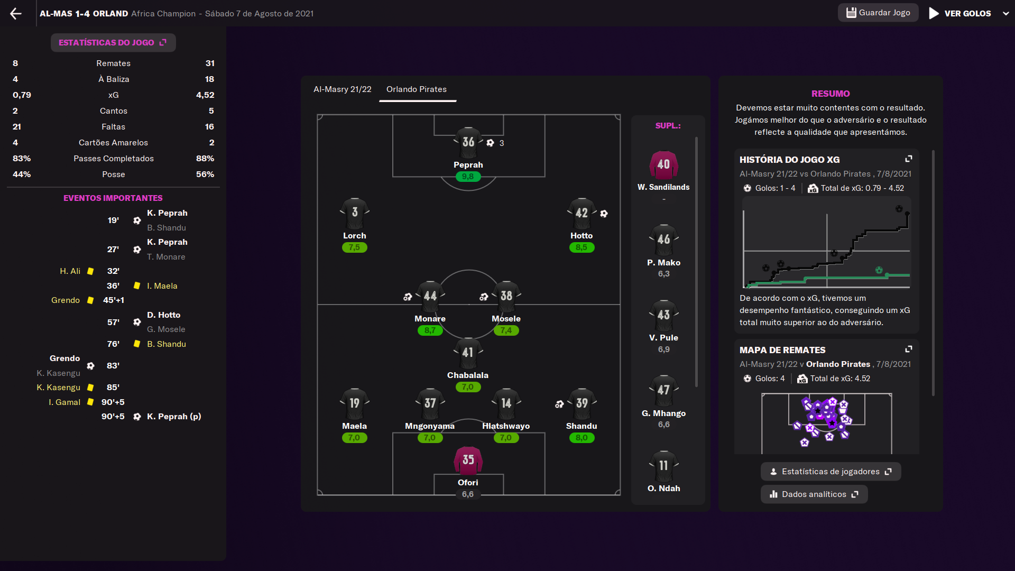
Task: Click the assist icon beside Shandu's shirt
Action: click(559, 404)
